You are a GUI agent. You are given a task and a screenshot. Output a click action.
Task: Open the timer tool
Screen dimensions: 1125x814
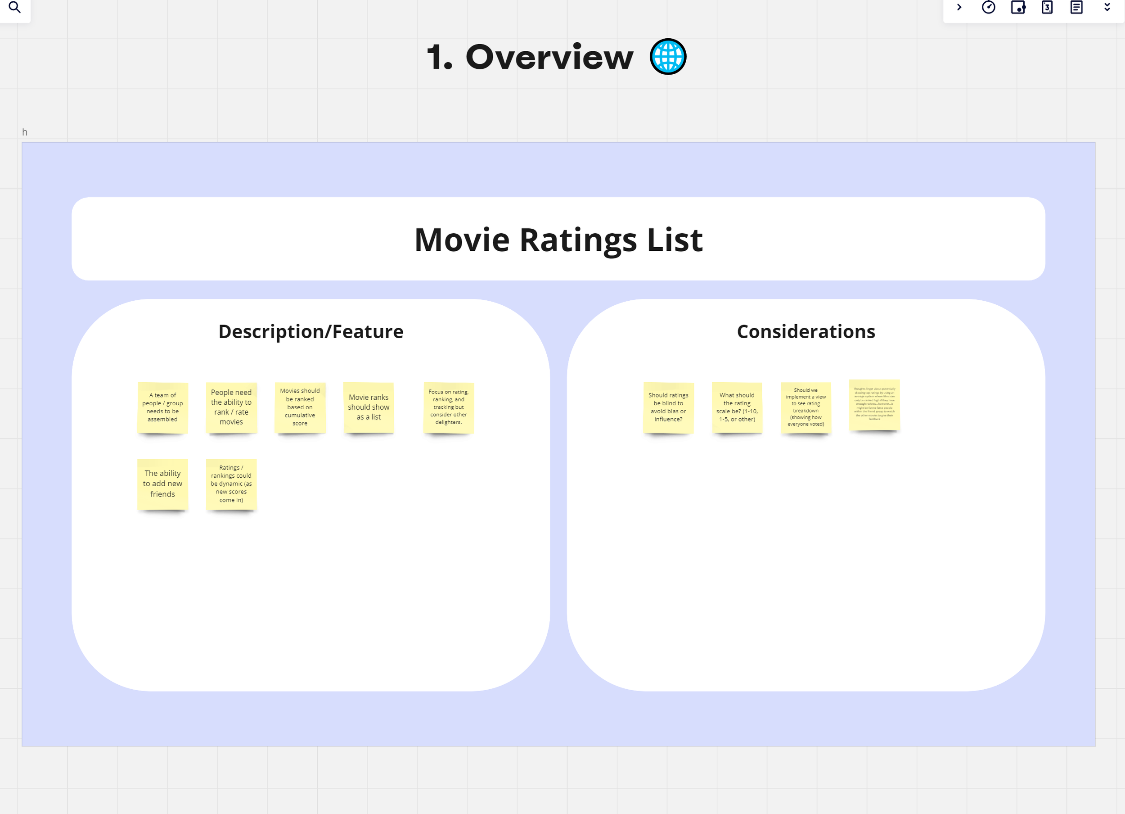point(988,8)
